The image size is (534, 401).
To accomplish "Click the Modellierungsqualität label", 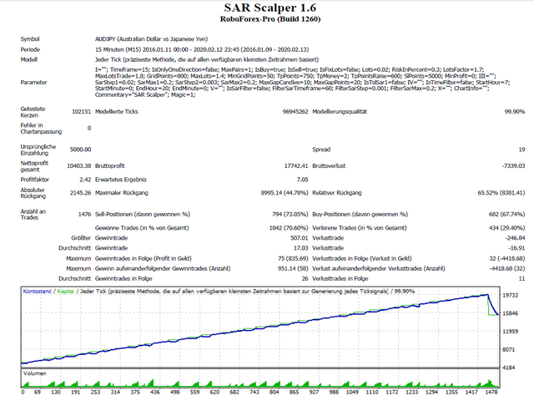I will [340, 111].
